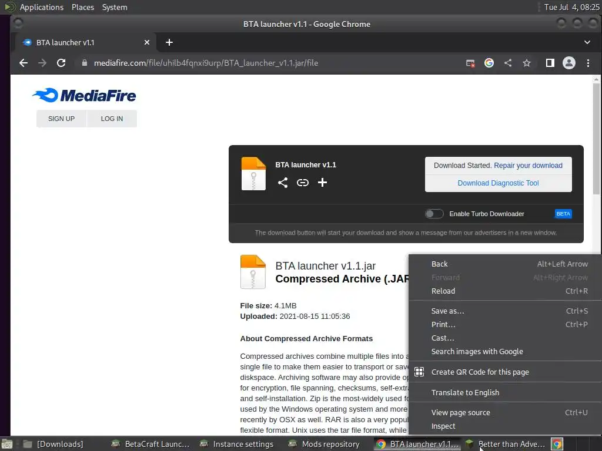Choose Translate to English
The height and width of the screenshot is (451, 602).
(x=505, y=393)
